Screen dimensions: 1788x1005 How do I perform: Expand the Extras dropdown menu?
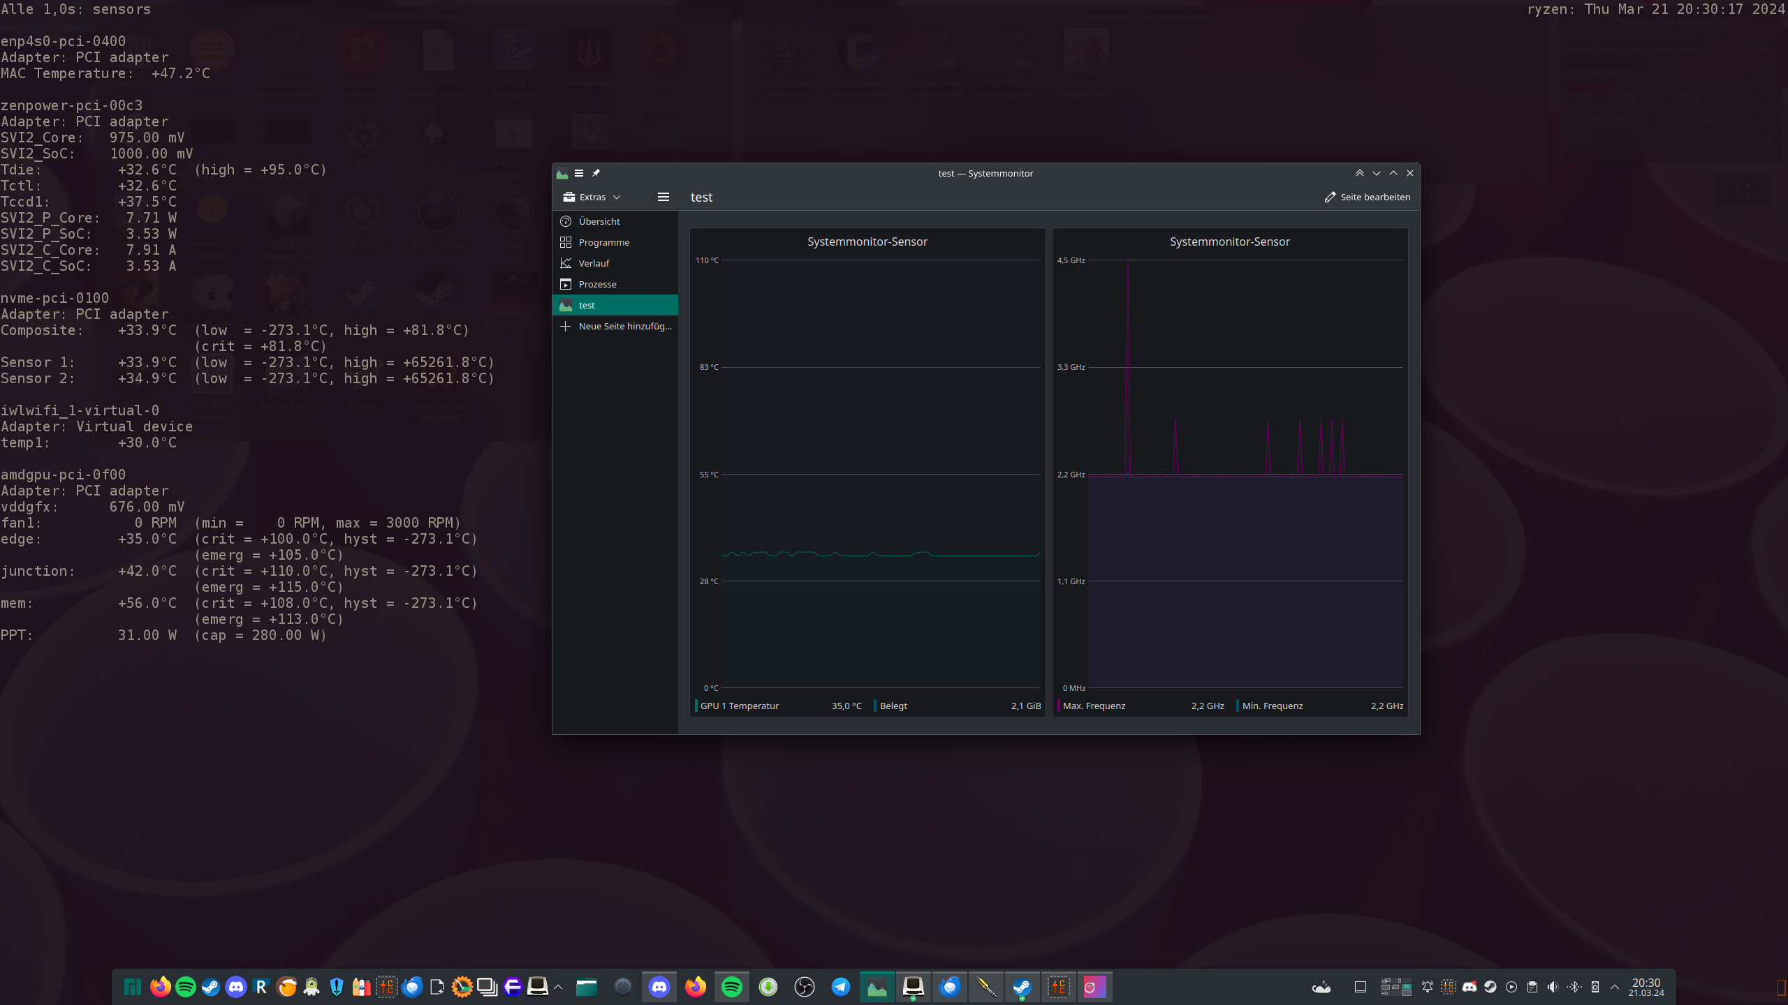[x=592, y=197]
